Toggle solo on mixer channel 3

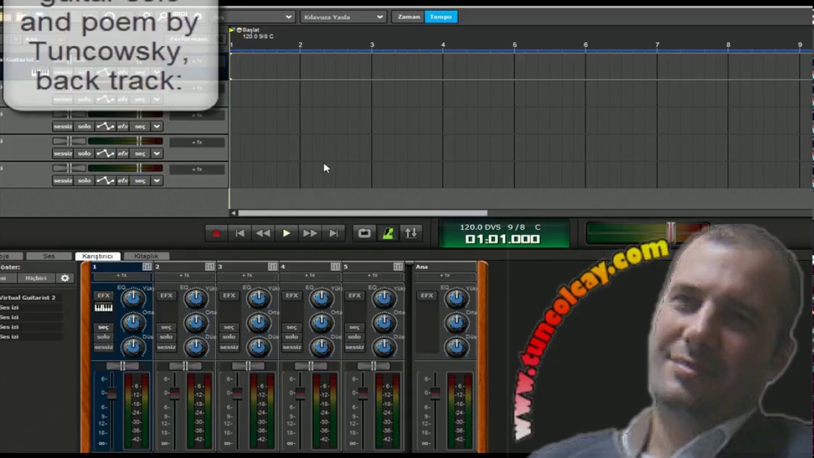point(229,337)
